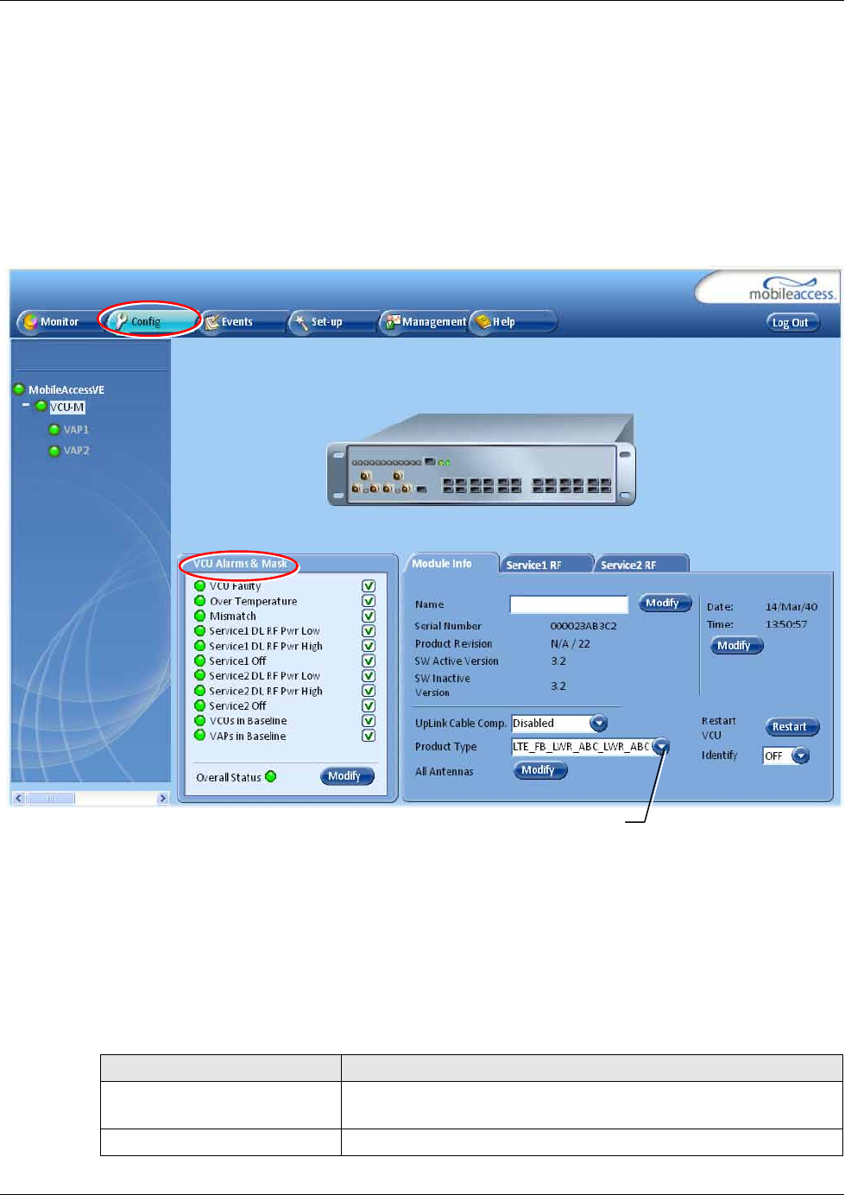This screenshot has width=845, height=1195.
Task: Open the Help tab
Action: point(514,322)
